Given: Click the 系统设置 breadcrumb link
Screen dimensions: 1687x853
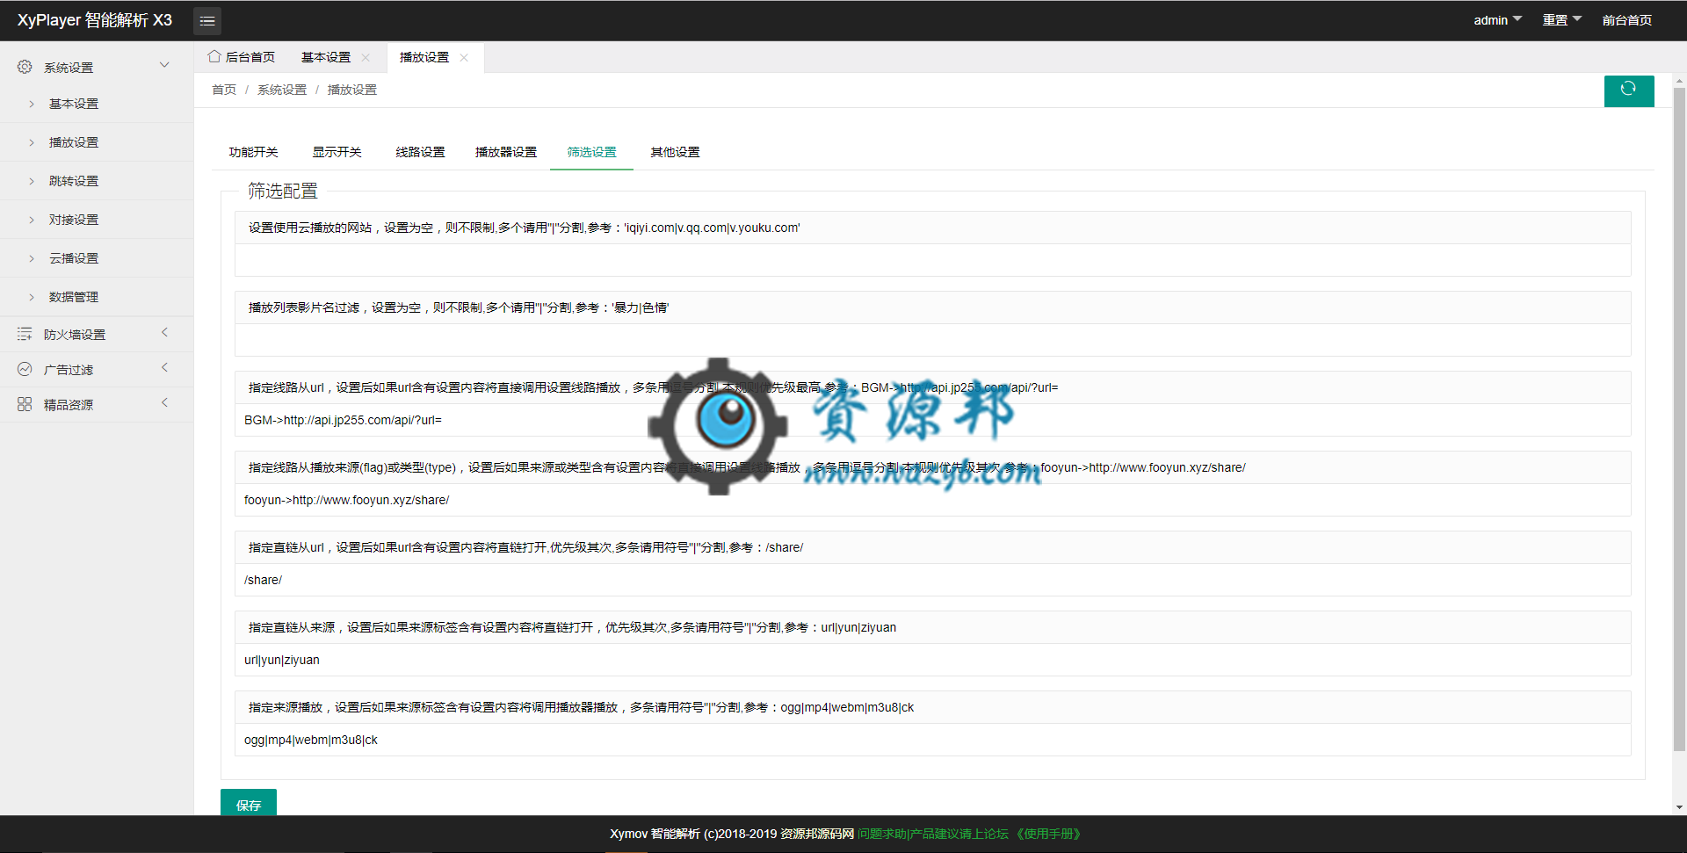Looking at the screenshot, I should 282,90.
